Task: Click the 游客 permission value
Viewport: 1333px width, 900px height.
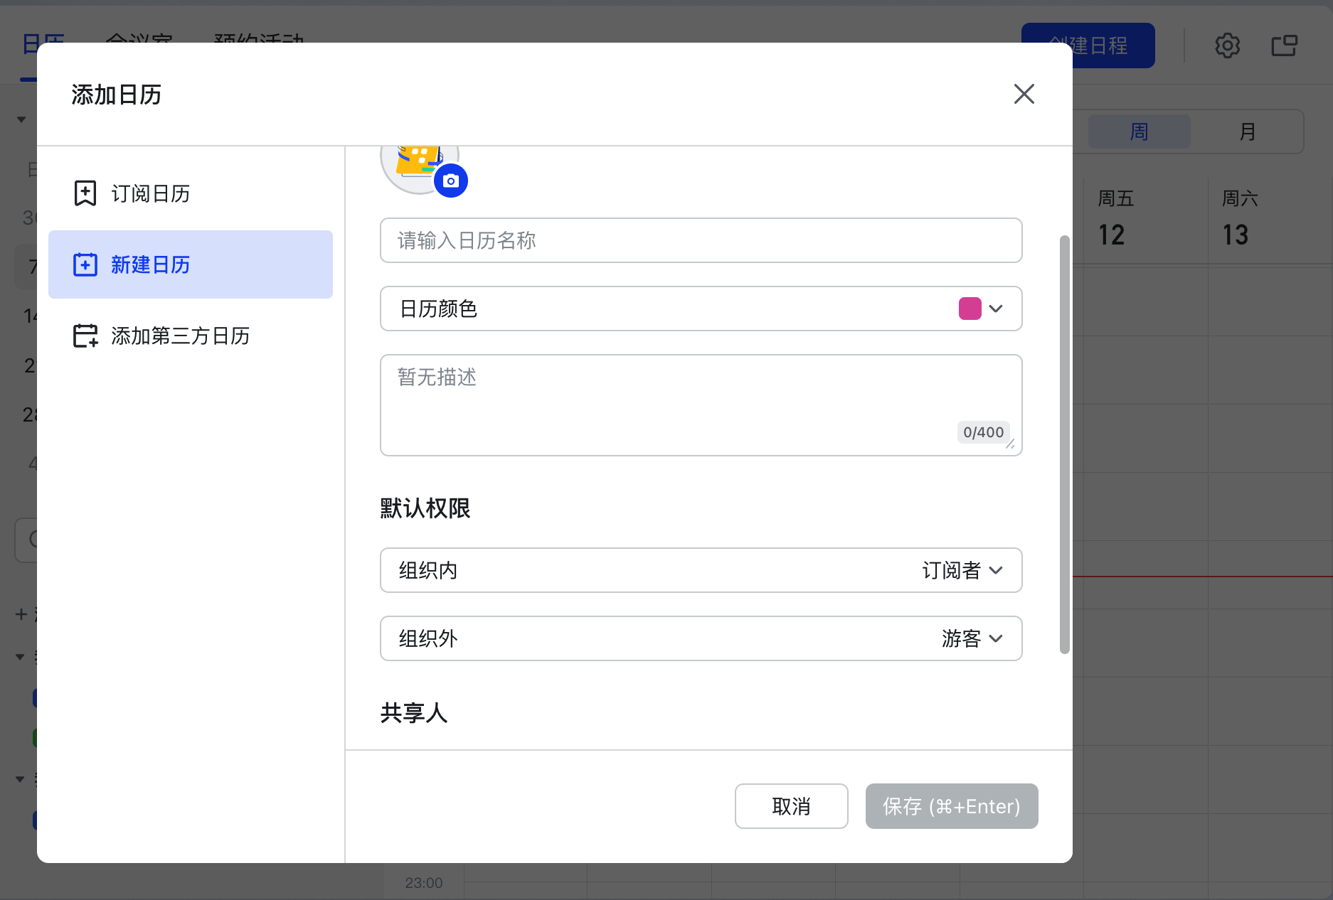Action: (x=961, y=638)
